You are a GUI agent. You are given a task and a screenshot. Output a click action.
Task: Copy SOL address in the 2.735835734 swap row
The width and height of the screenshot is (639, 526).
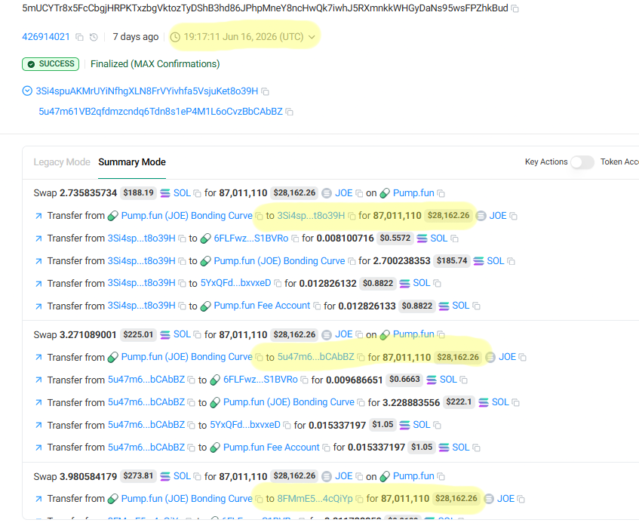pyautogui.click(x=197, y=193)
